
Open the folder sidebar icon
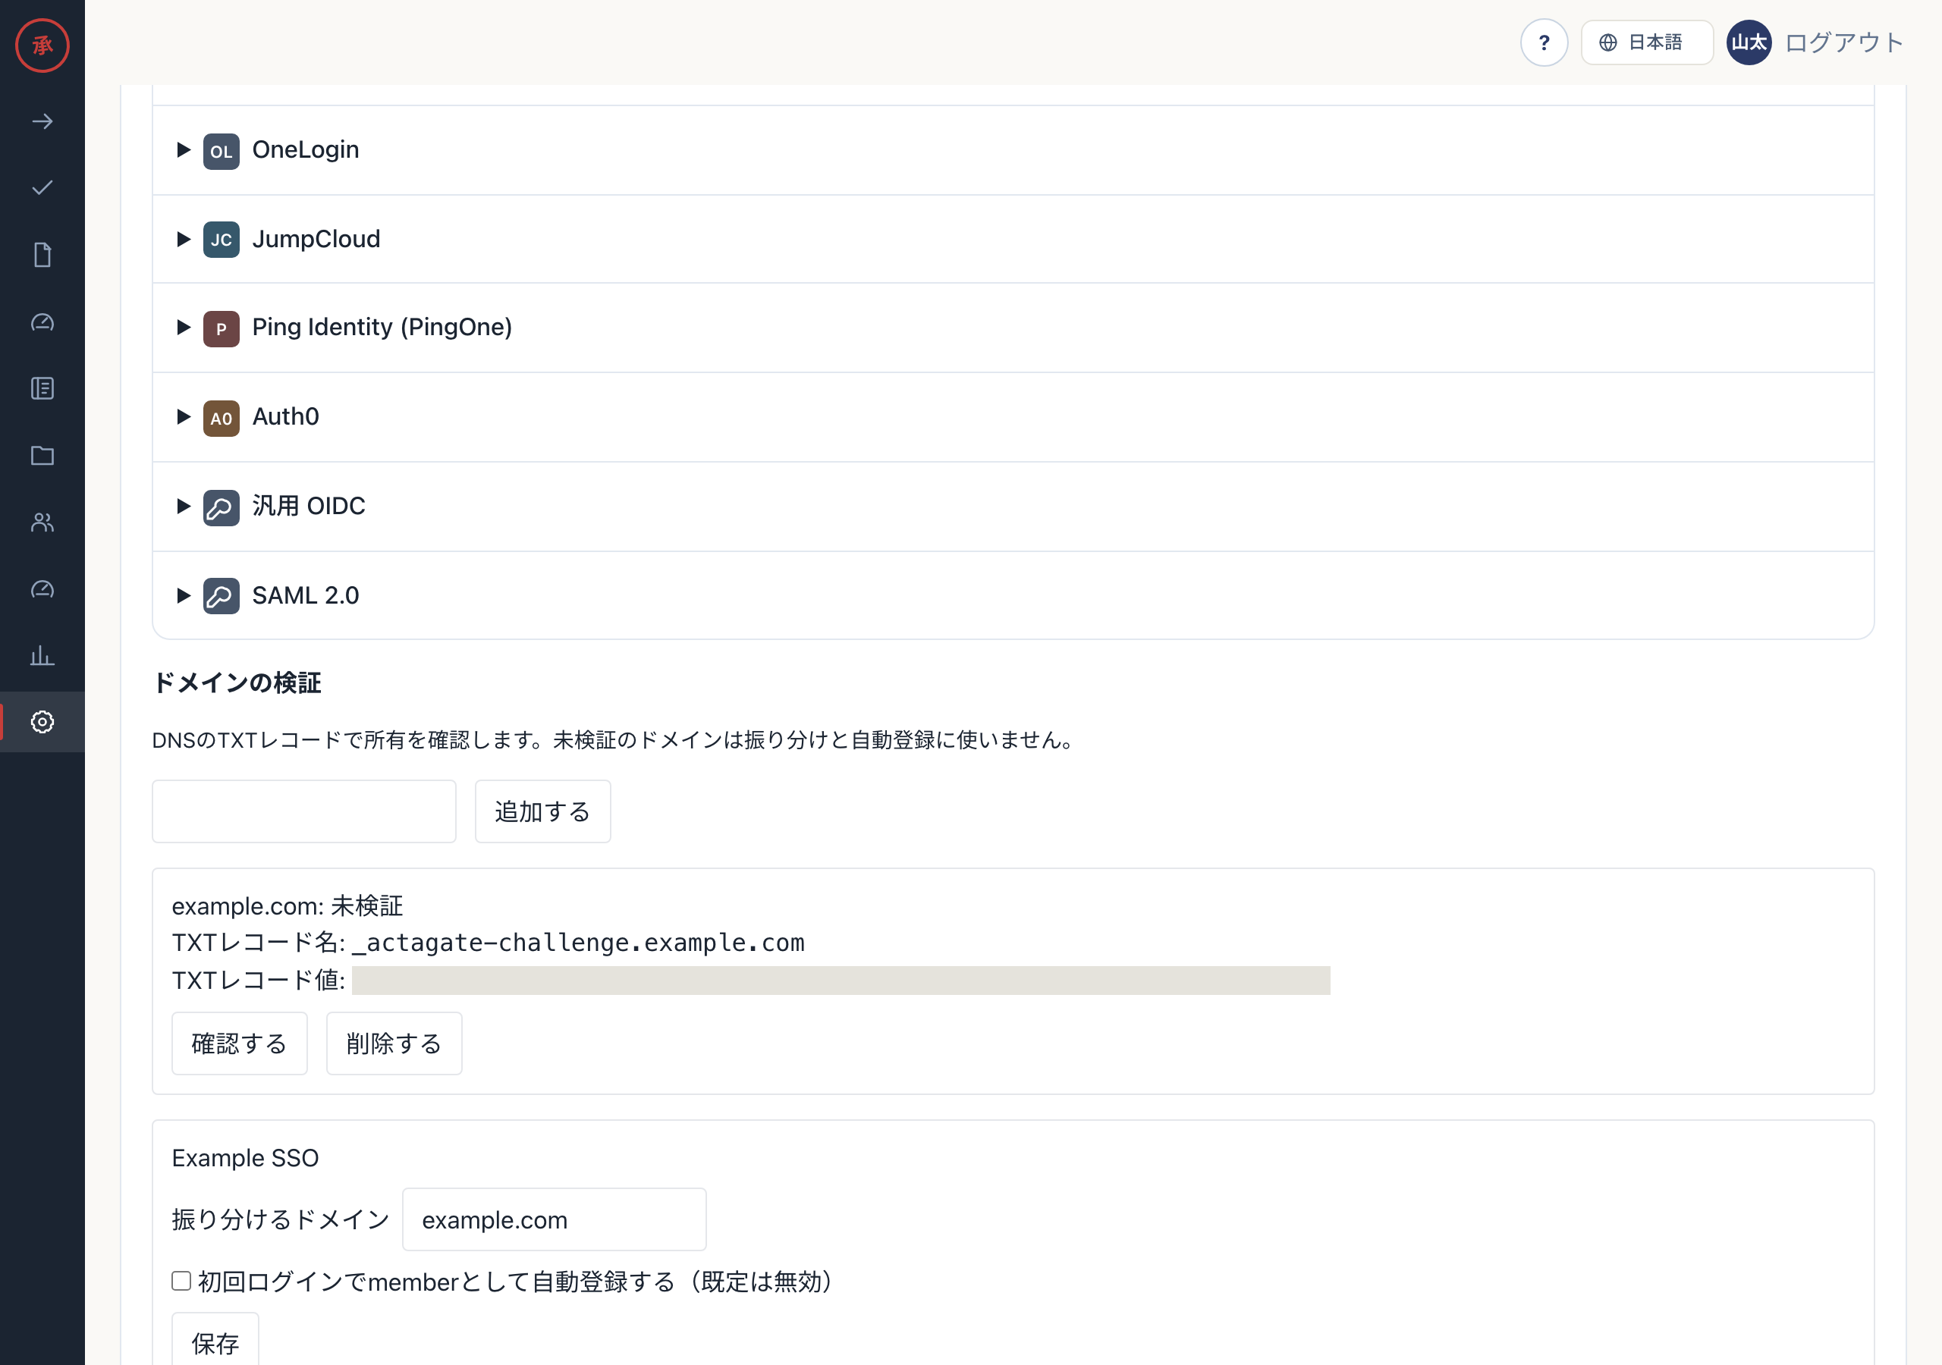[42, 455]
